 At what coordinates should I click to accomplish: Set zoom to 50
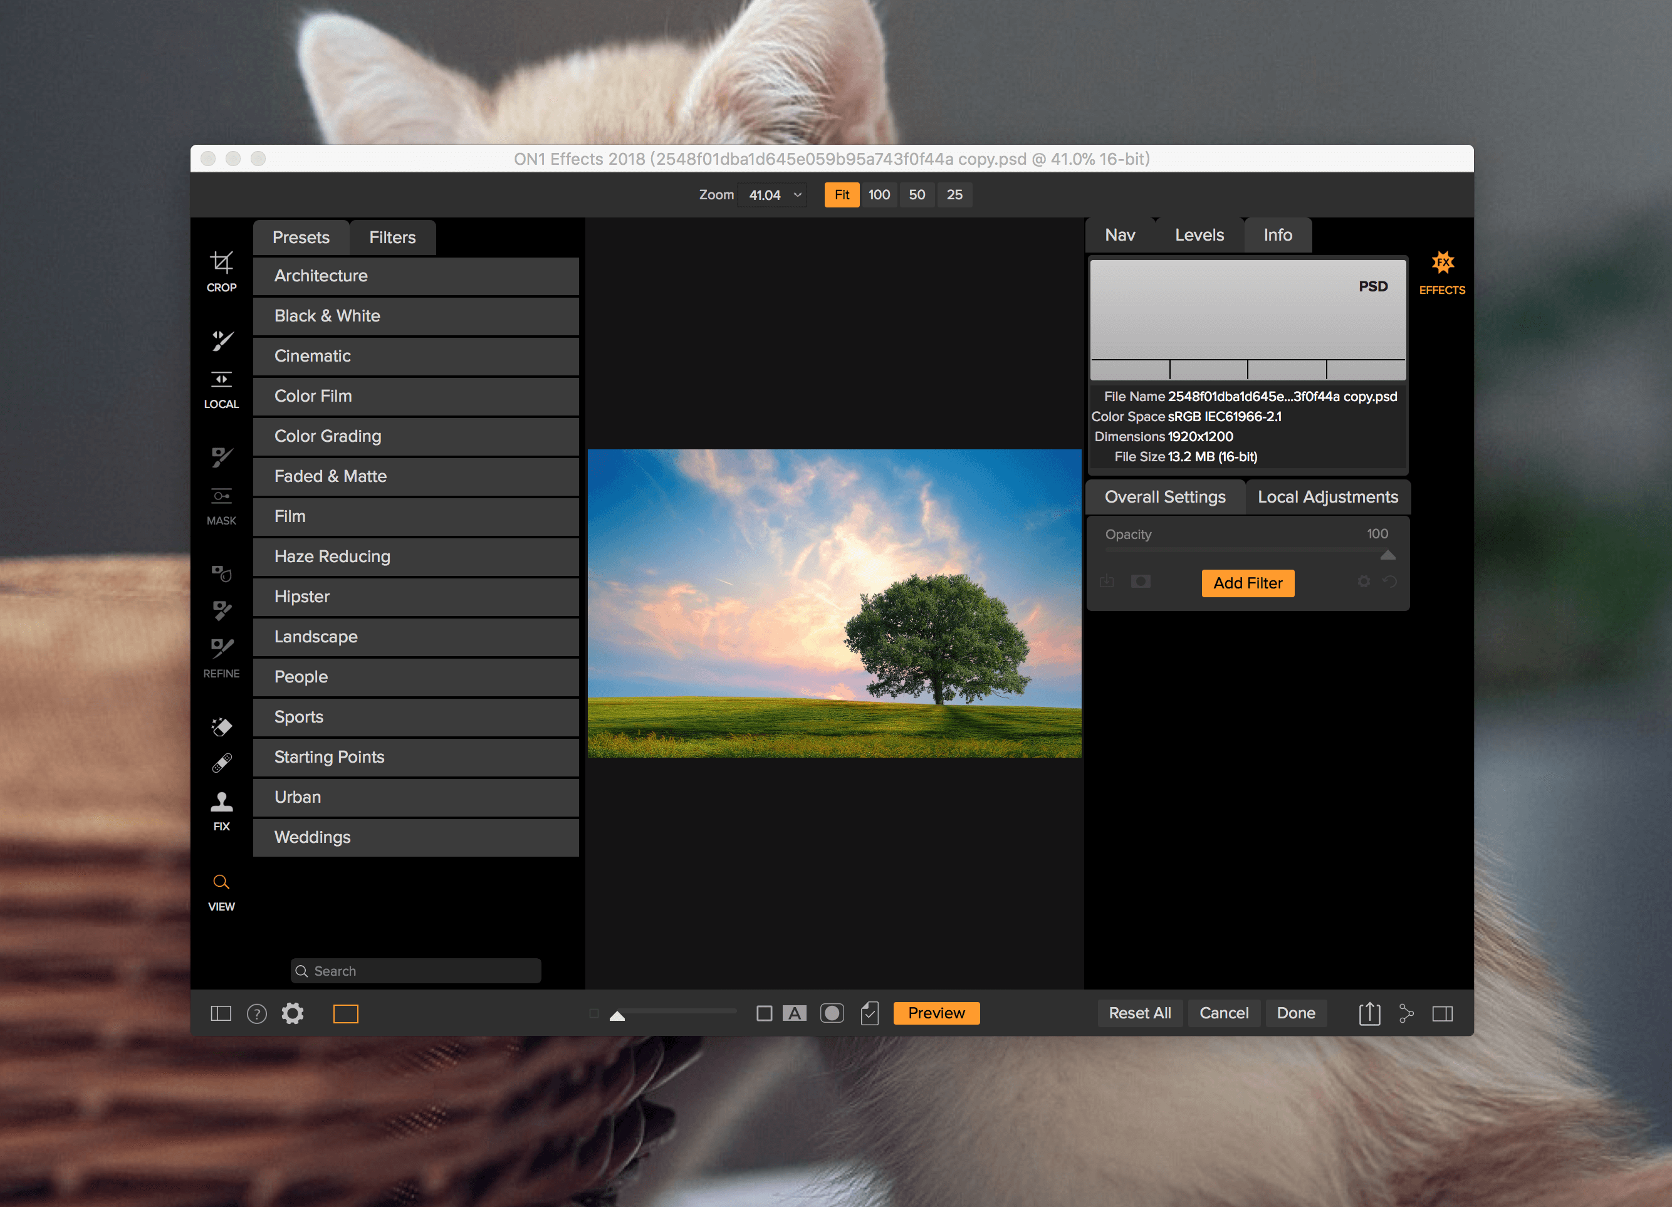(917, 195)
